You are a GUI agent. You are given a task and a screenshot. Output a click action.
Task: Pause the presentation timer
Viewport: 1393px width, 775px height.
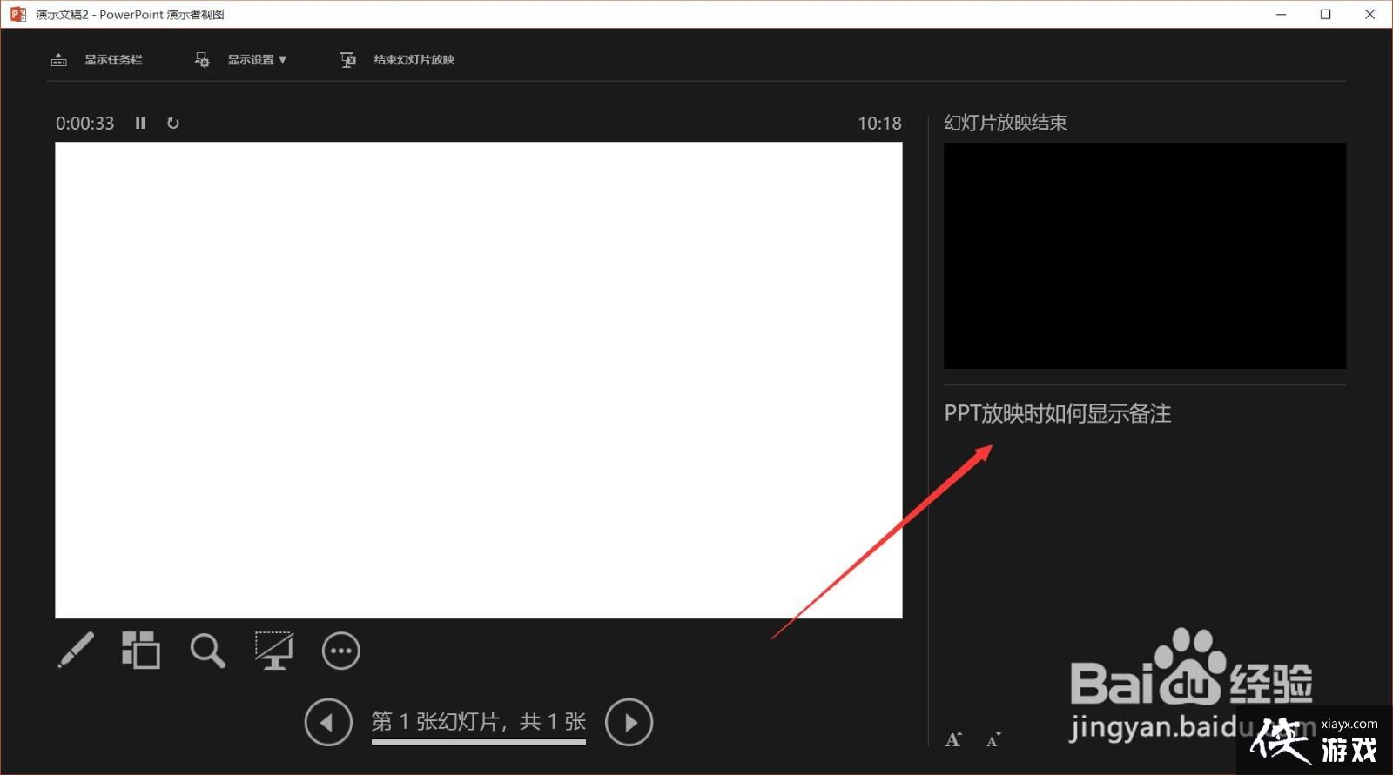pyautogui.click(x=140, y=123)
